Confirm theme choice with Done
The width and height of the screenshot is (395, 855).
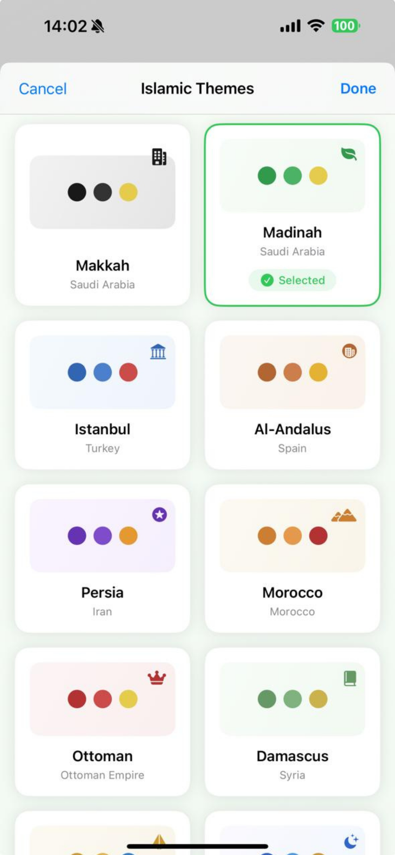(358, 89)
